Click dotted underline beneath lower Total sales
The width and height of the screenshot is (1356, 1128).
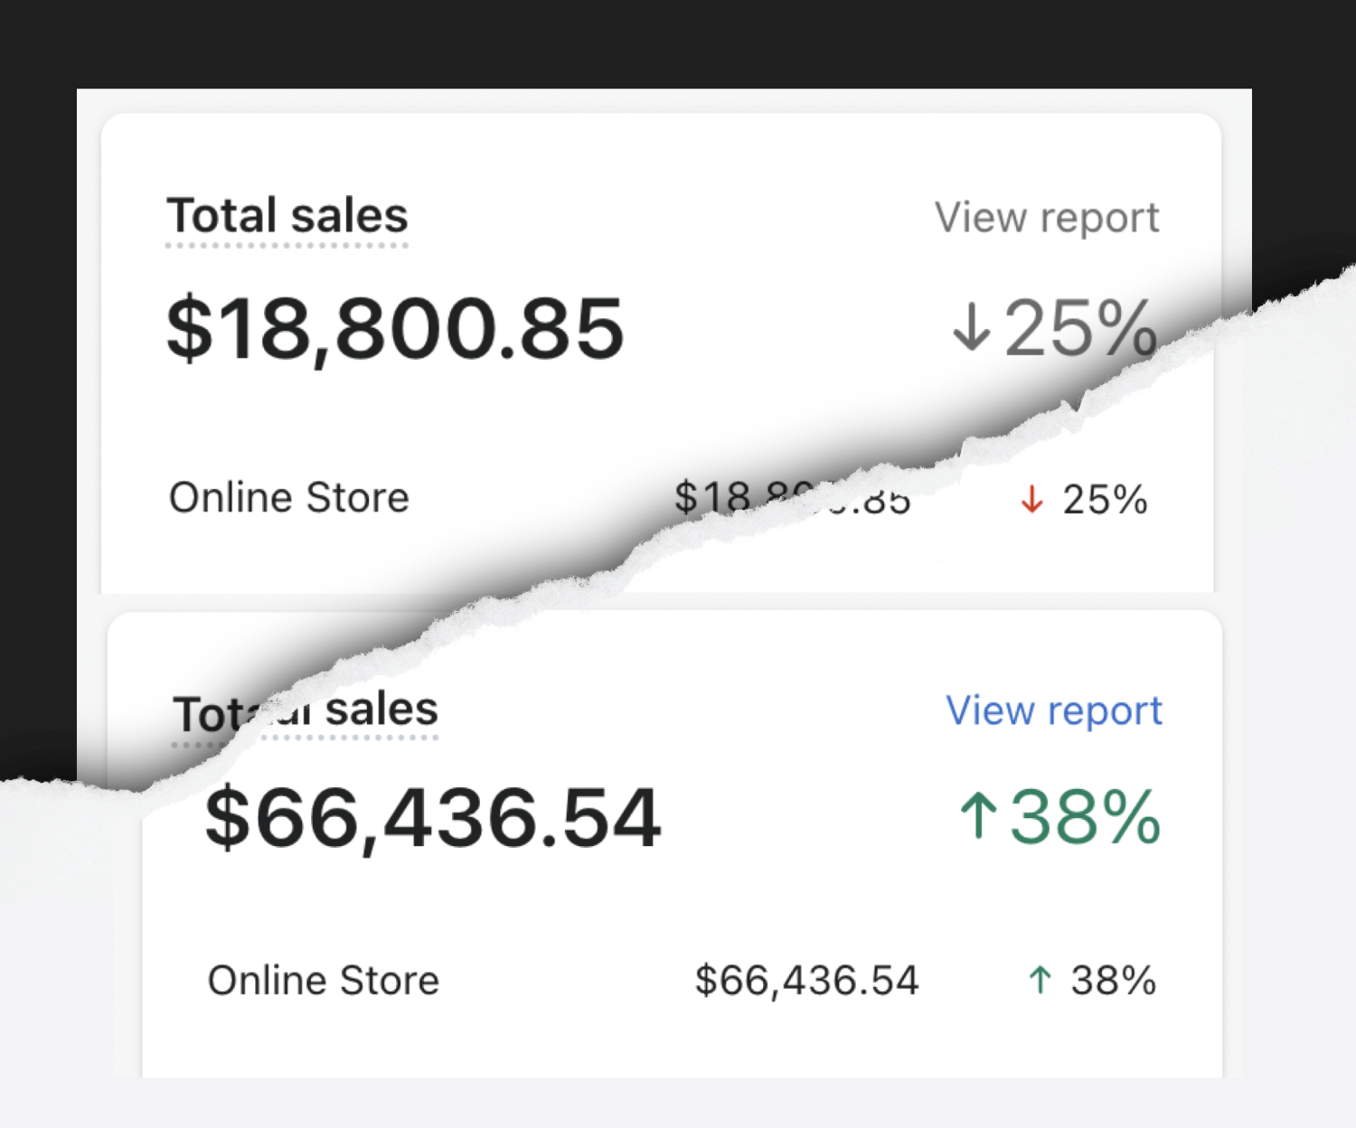[x=362, y=738]
